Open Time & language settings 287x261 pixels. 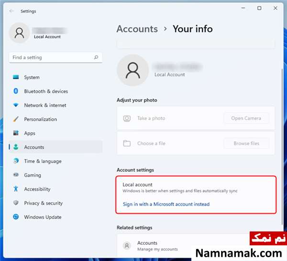pyautogui.click(x=55, y=161)
